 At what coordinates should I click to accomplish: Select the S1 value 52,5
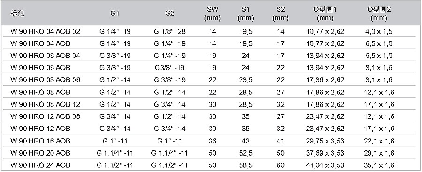click(246, 153)
